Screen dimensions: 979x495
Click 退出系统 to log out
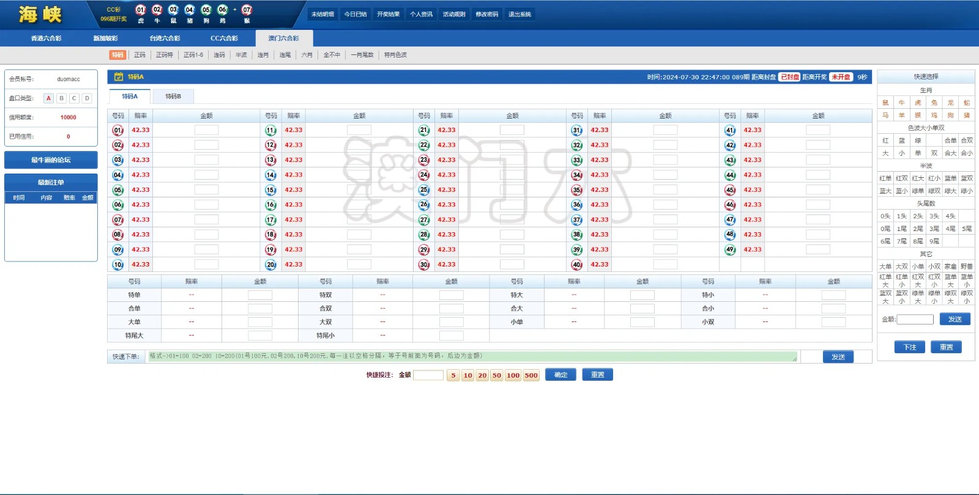click(519, 14)
